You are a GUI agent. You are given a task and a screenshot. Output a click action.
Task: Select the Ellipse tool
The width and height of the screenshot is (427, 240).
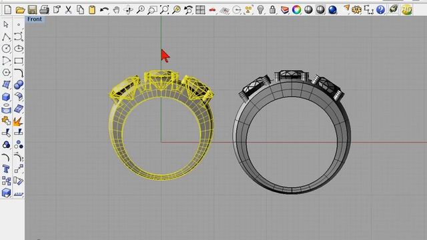18,49
